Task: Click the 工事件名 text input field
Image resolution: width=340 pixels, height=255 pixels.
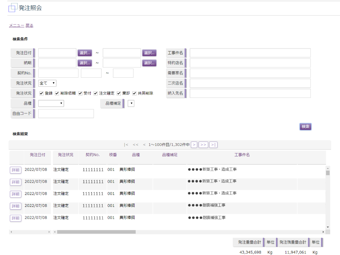Action: [250, 53]
